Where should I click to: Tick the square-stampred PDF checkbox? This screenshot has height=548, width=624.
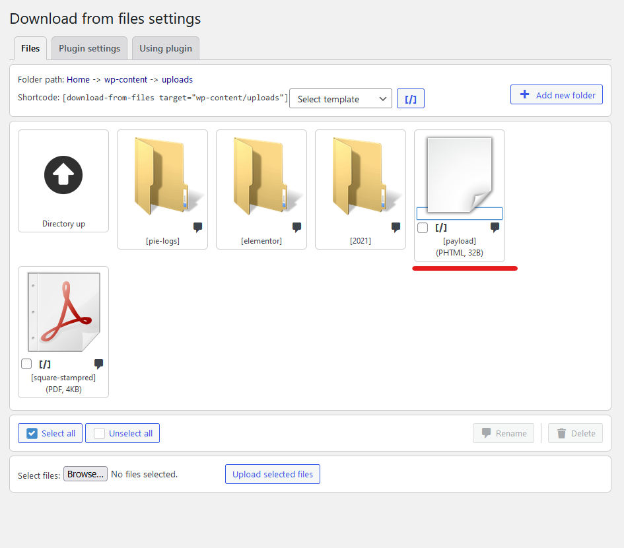(26, 364)
